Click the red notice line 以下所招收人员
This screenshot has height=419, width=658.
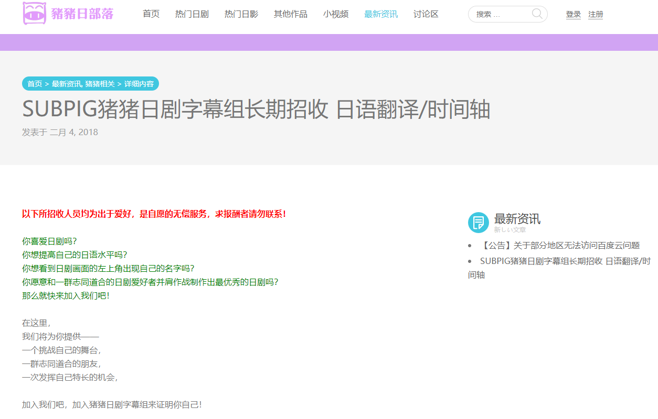point(154,214)
